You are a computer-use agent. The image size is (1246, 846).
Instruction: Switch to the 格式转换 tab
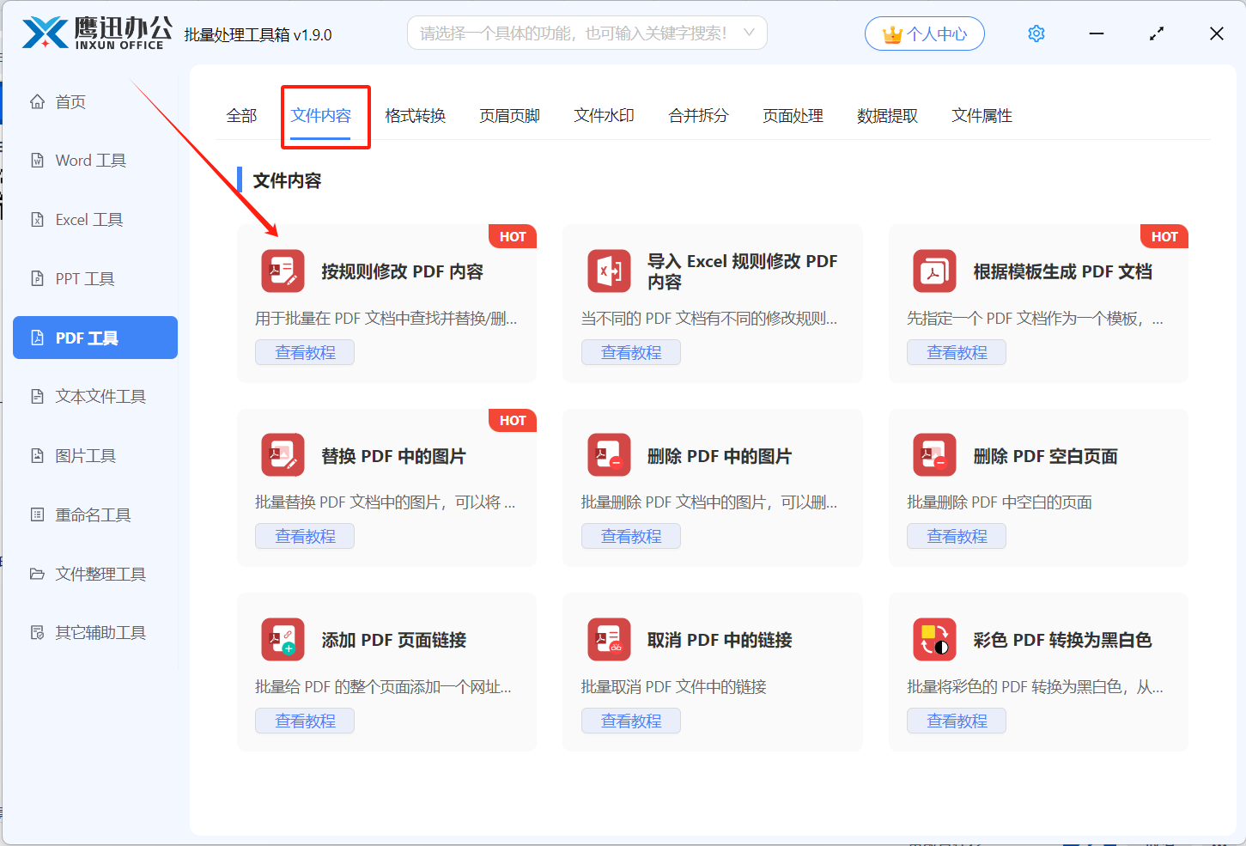pos(416,115)
